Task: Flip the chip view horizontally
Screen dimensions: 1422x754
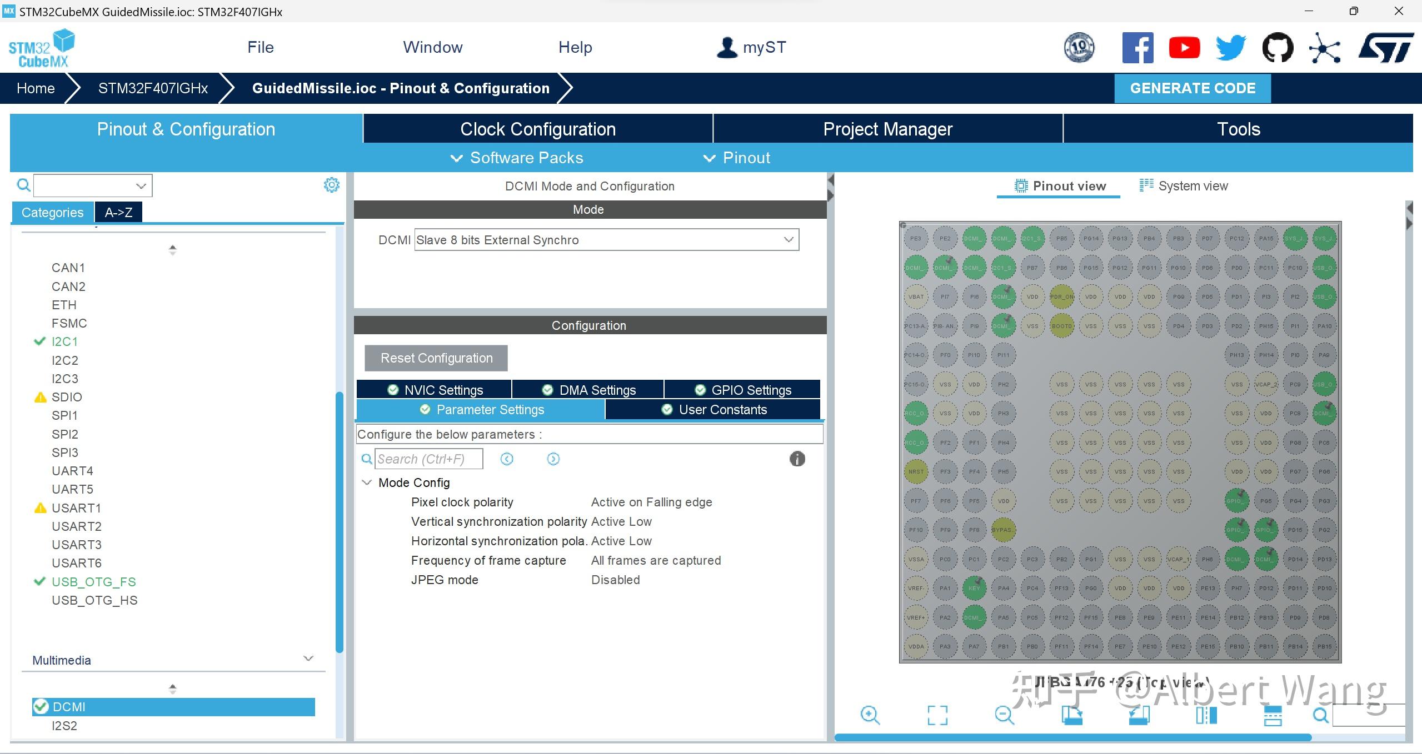Action: (x=1206, y=715)
